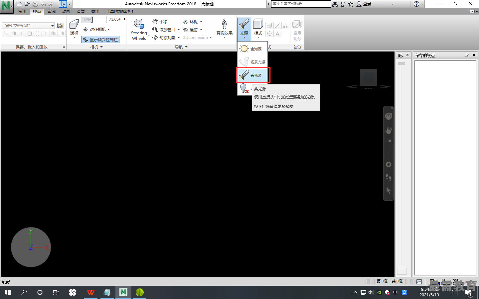Click the Print icon in quick access toolbar
Screen dimensions: 479x299
[x=35, y=4]
